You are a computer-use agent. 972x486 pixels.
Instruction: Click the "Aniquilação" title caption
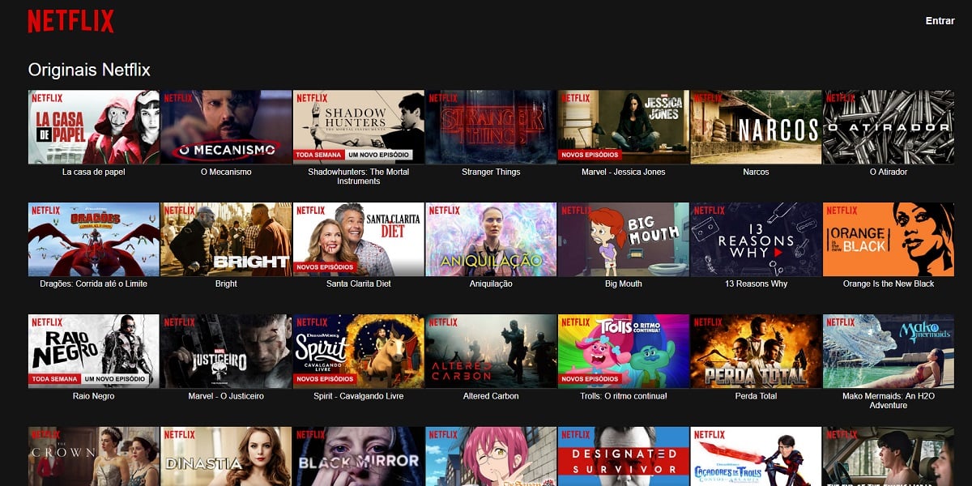coord(491,284)
